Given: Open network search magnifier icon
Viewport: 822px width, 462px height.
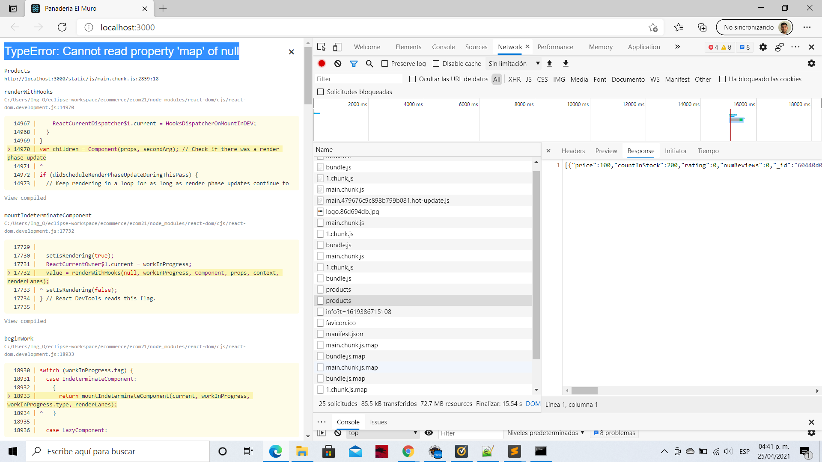Looking at the screenshot, I should [x=369, y=63].
